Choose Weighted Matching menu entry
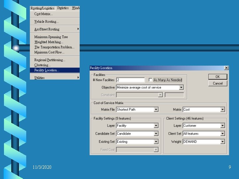Viewport: 239px width, 179px height. [x=55, y=42]
